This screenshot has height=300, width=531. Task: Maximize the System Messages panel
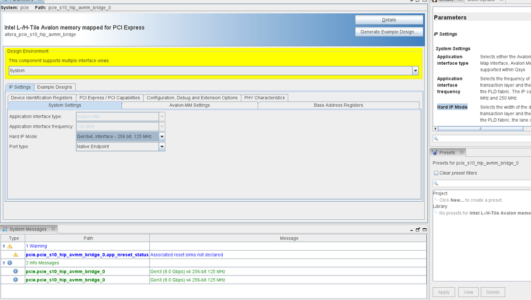point(424,229)
